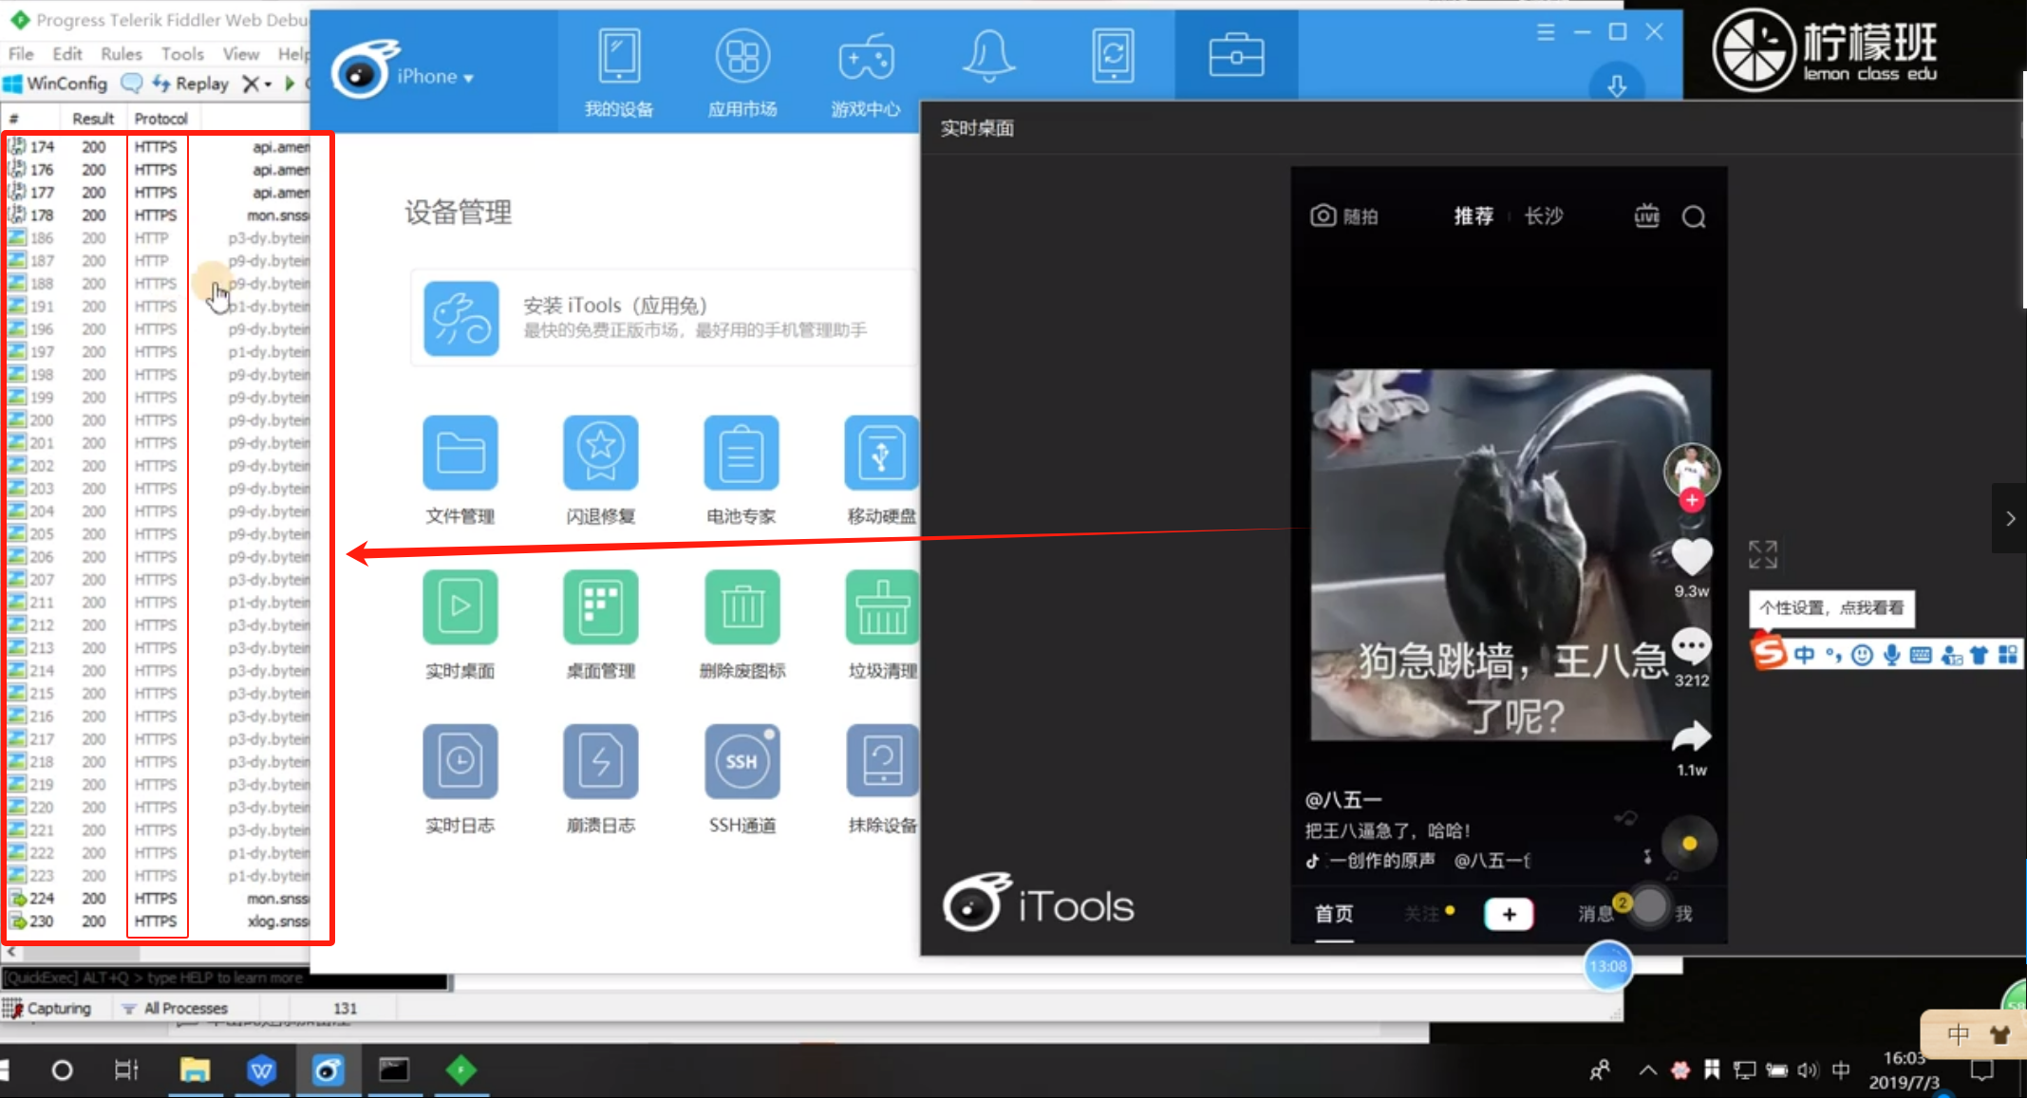This screenshot has width=2027, height=1098.
Task: Click the toolbox icon in top navigation
Action: tap(1235, 55)
